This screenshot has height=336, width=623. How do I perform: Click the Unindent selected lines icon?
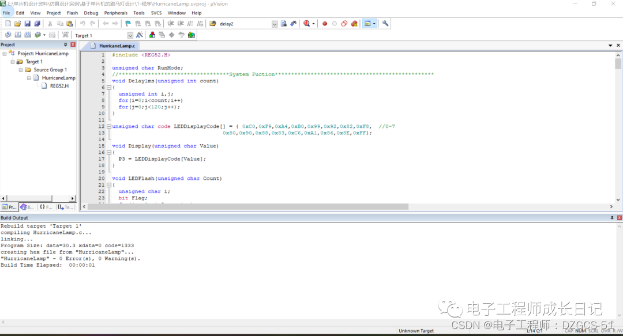181,24
